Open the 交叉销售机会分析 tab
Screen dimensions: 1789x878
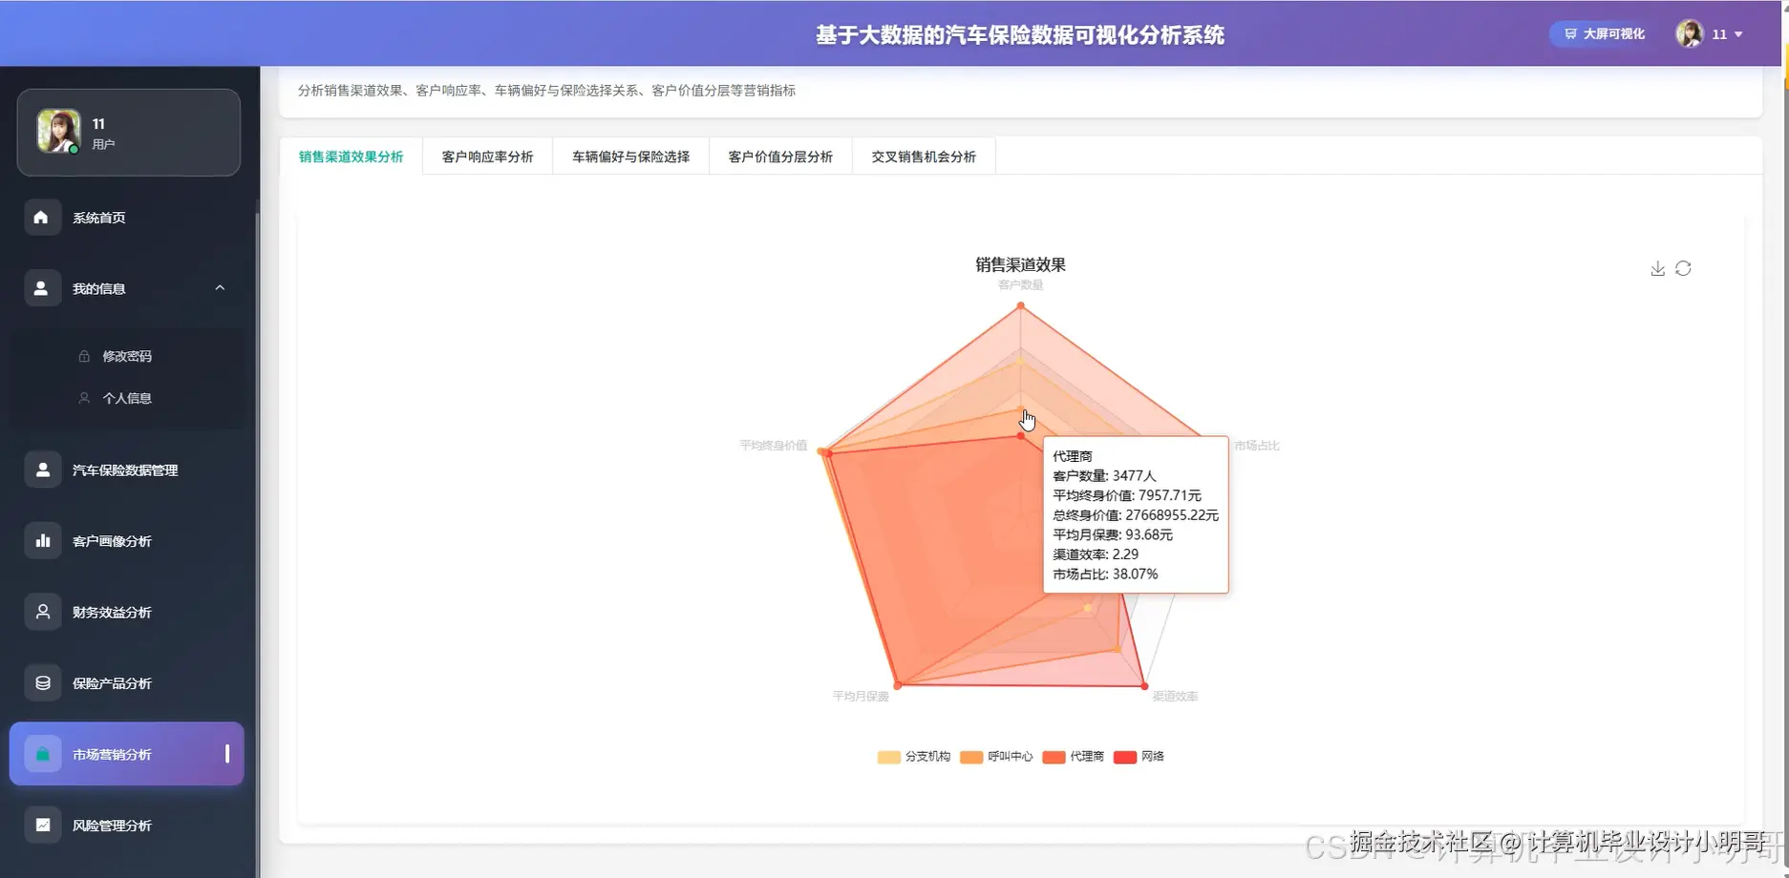click(923, 156)
